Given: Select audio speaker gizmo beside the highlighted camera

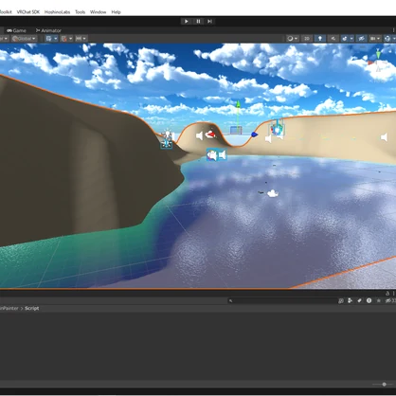Looking at the screenshot, I should click(223, 154).
